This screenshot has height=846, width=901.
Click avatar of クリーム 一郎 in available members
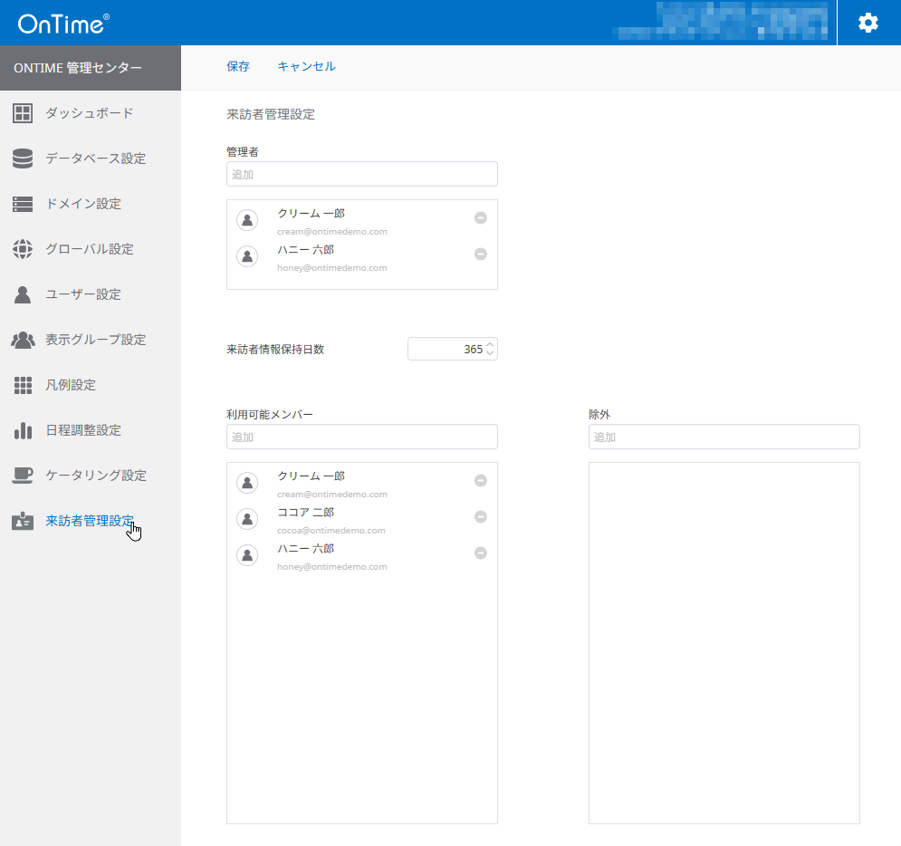247,483
